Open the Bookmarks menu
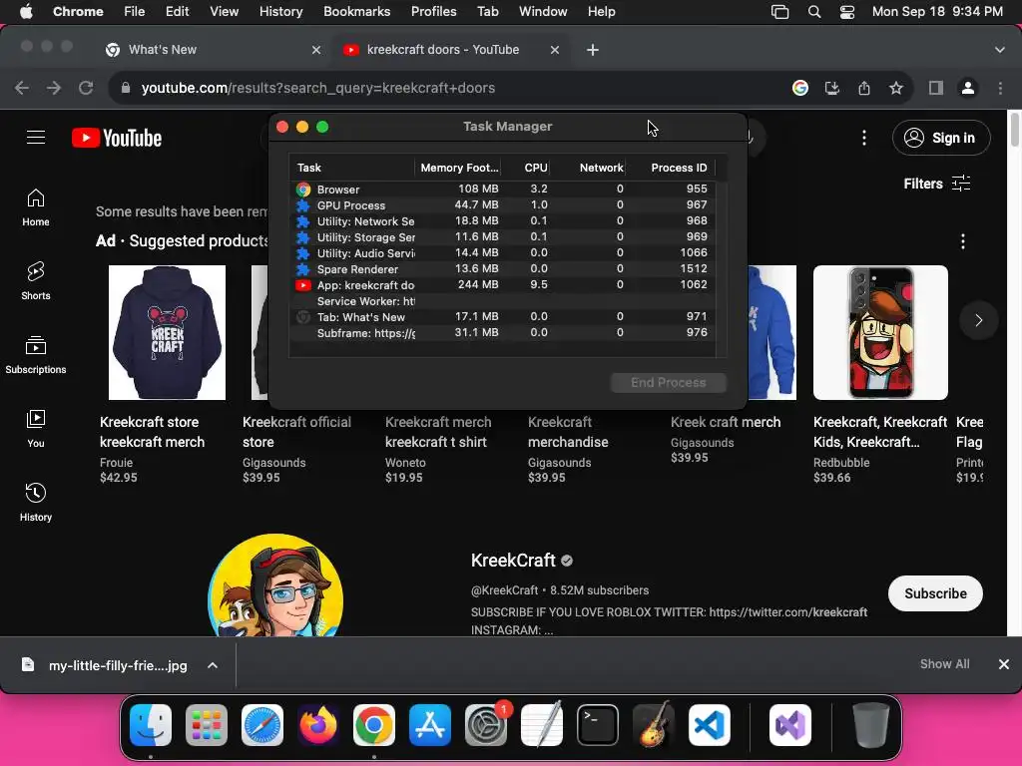This screenshot has width=1022, height=766. coord(356,12)
